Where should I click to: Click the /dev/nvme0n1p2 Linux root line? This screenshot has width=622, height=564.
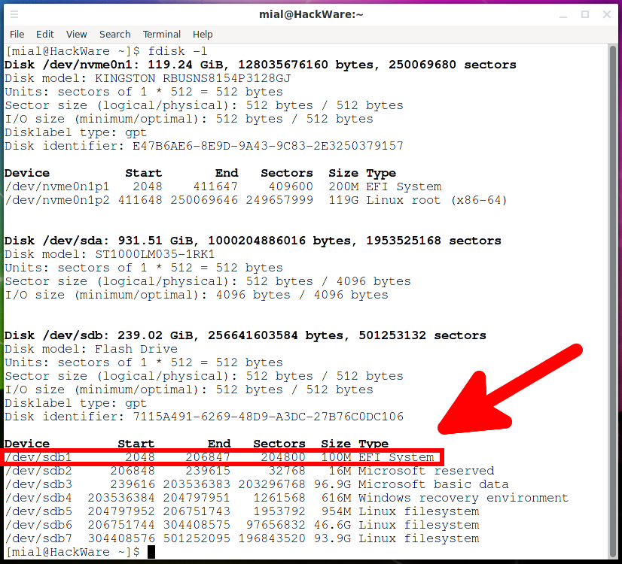tap(256, 200)
